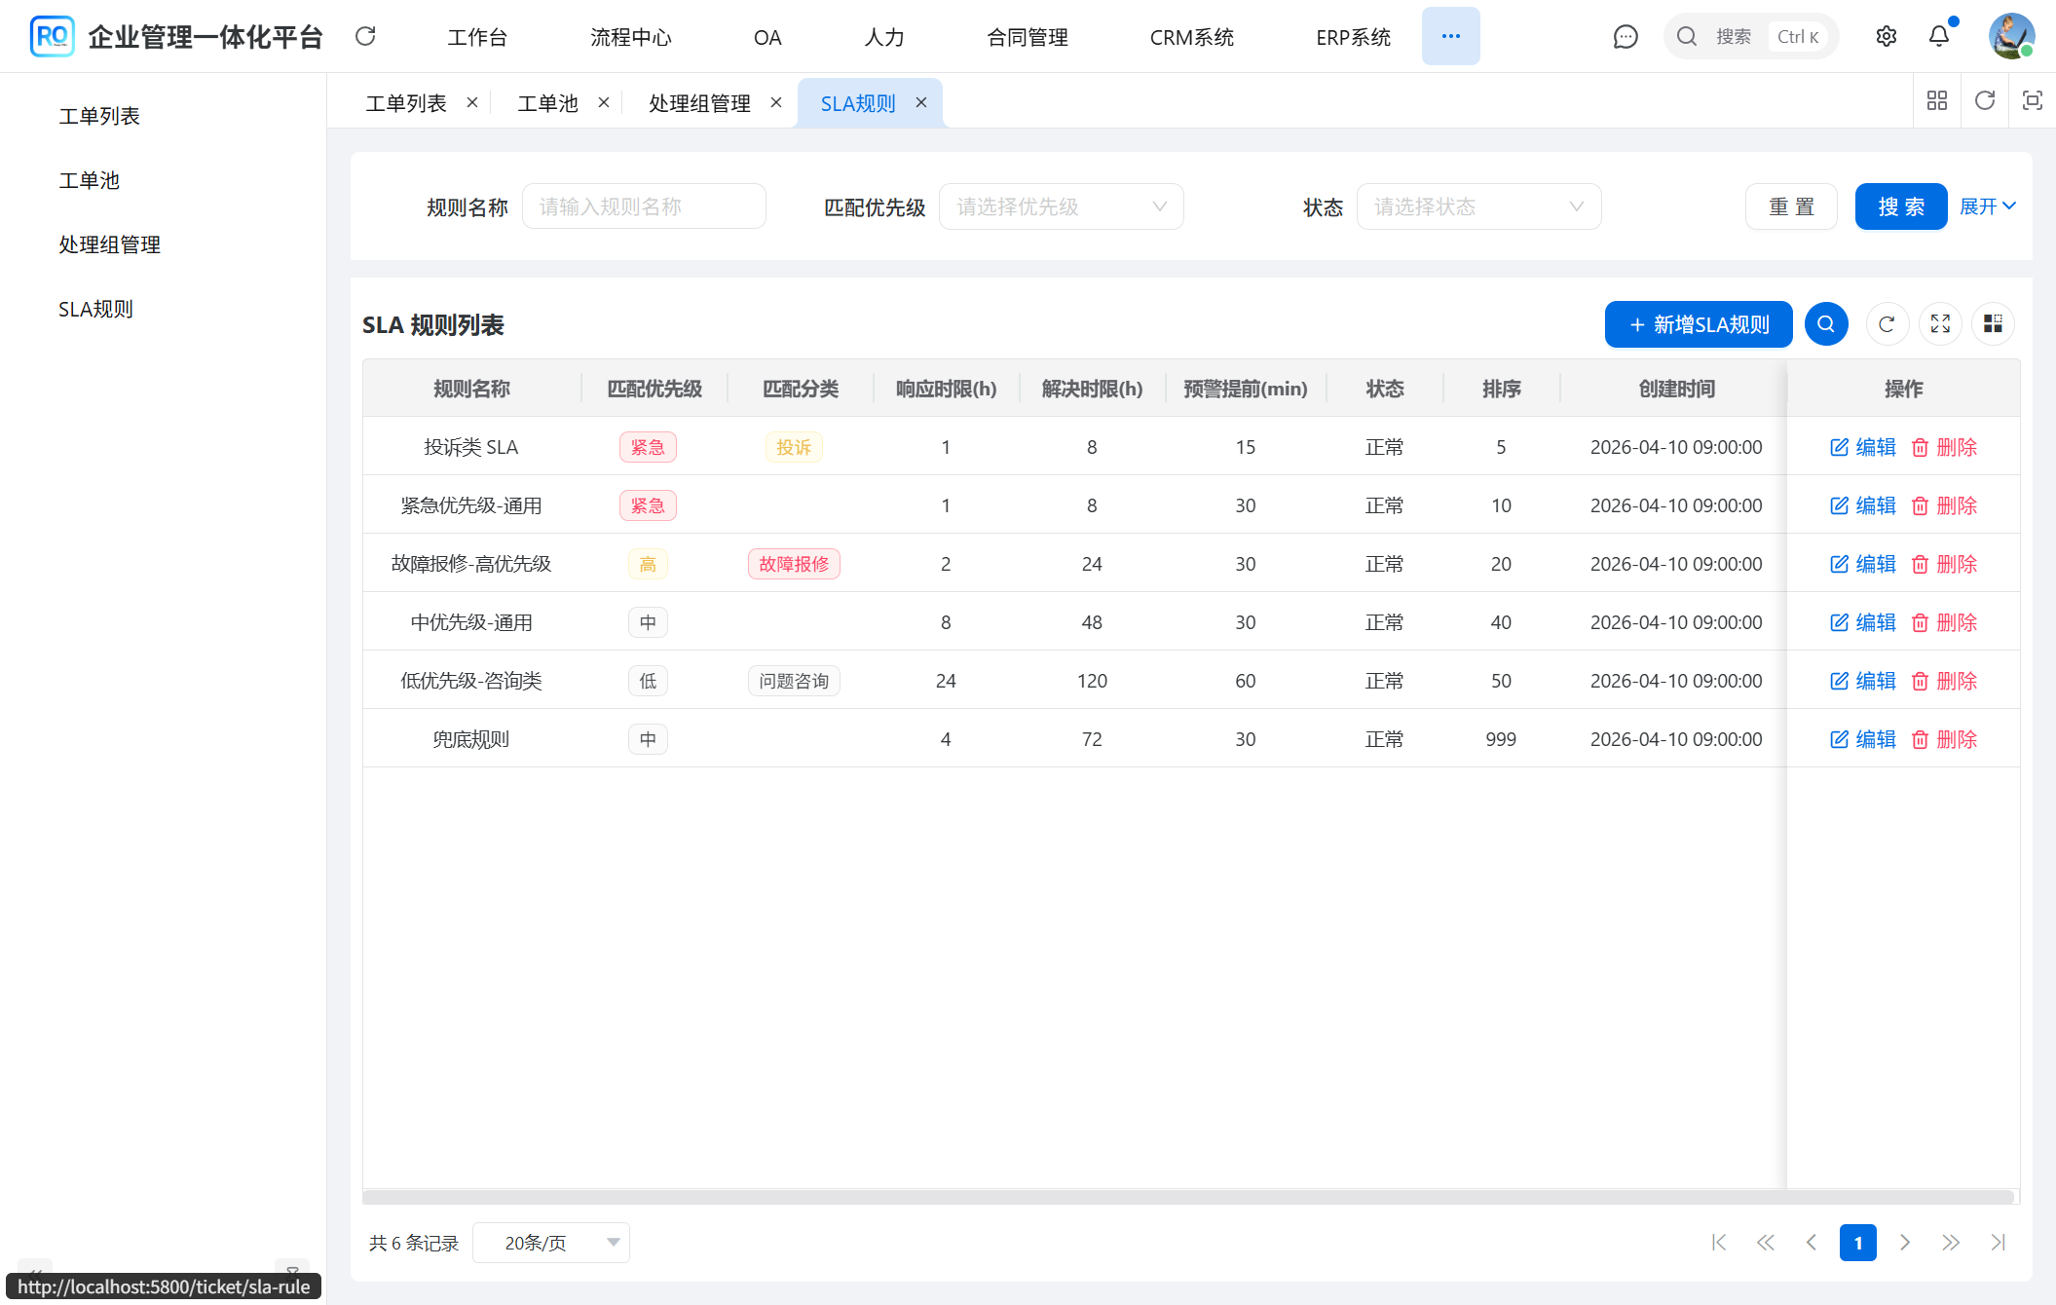Switch to the 处理组管理 tab
The height and width of the screenshot is (1305, 2056).
tap(699, 103)
